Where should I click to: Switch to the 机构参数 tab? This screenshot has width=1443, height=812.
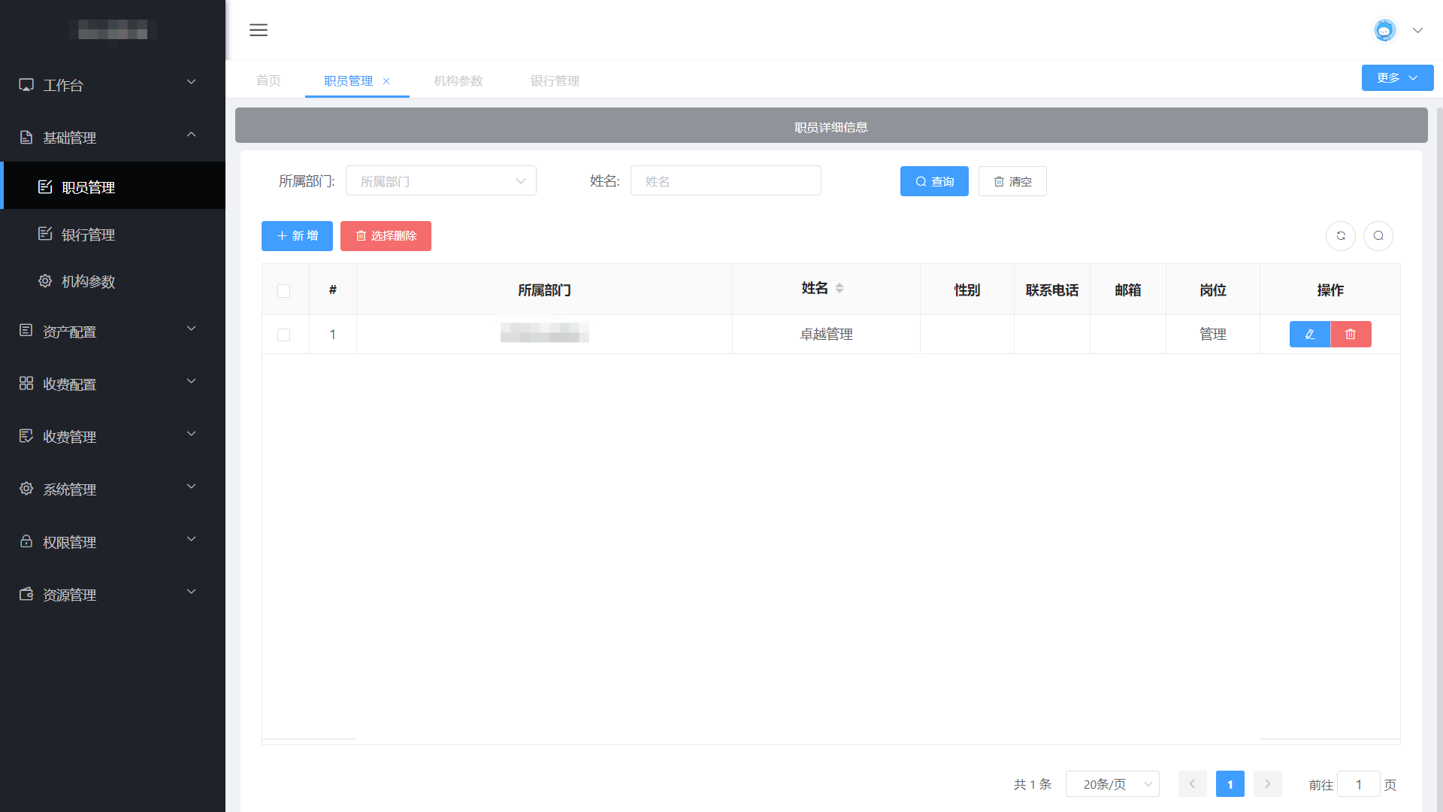[458, 80]
